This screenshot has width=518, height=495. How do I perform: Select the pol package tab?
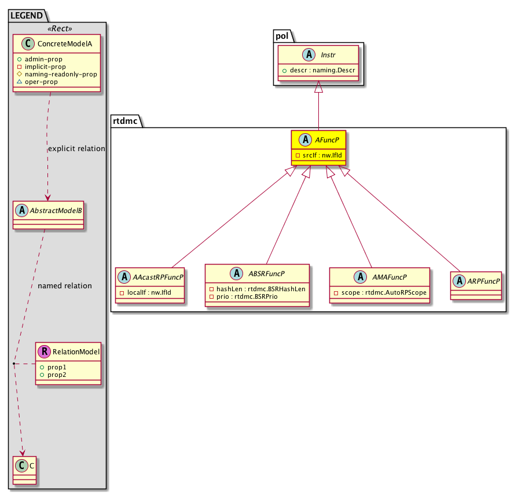[x=281, y=36]
